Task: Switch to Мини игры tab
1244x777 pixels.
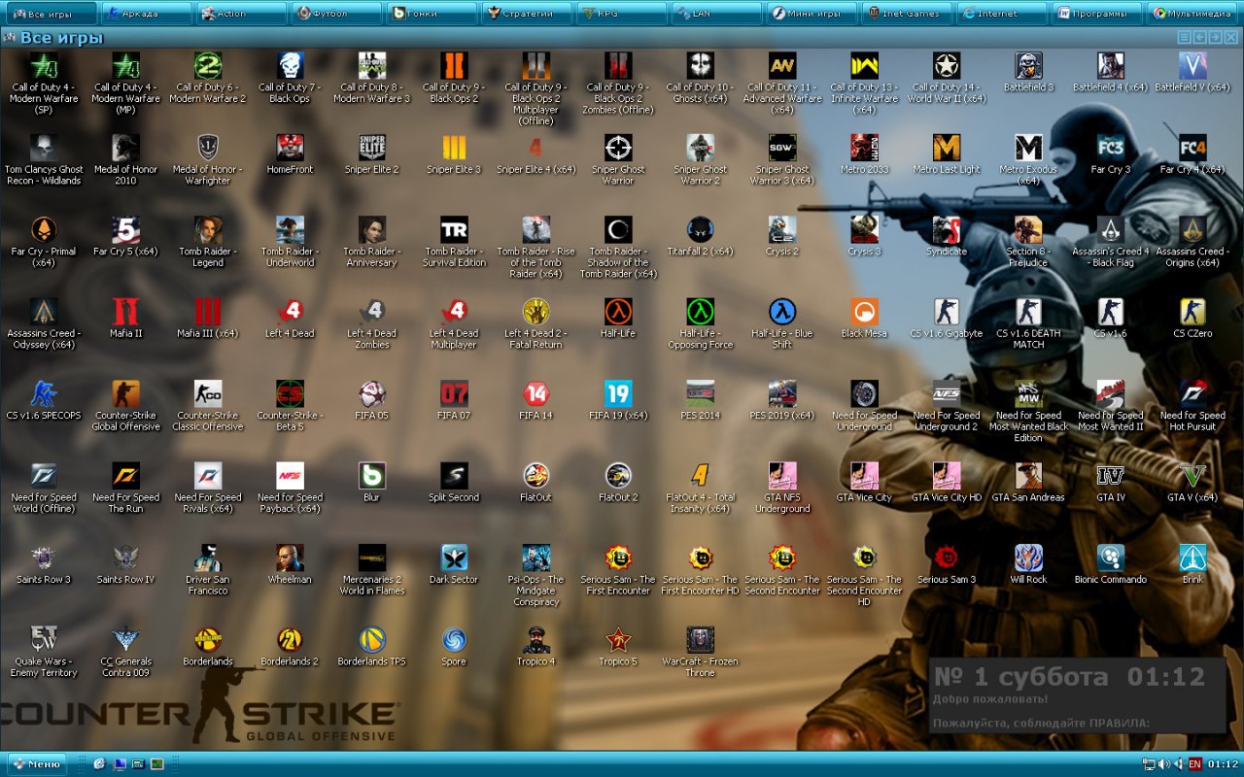Action: (x=812, y=14)
